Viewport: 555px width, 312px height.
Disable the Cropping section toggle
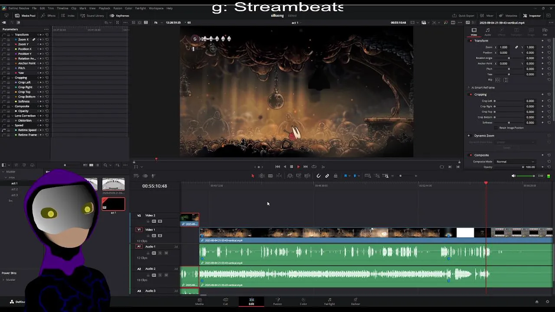[471, 94]
